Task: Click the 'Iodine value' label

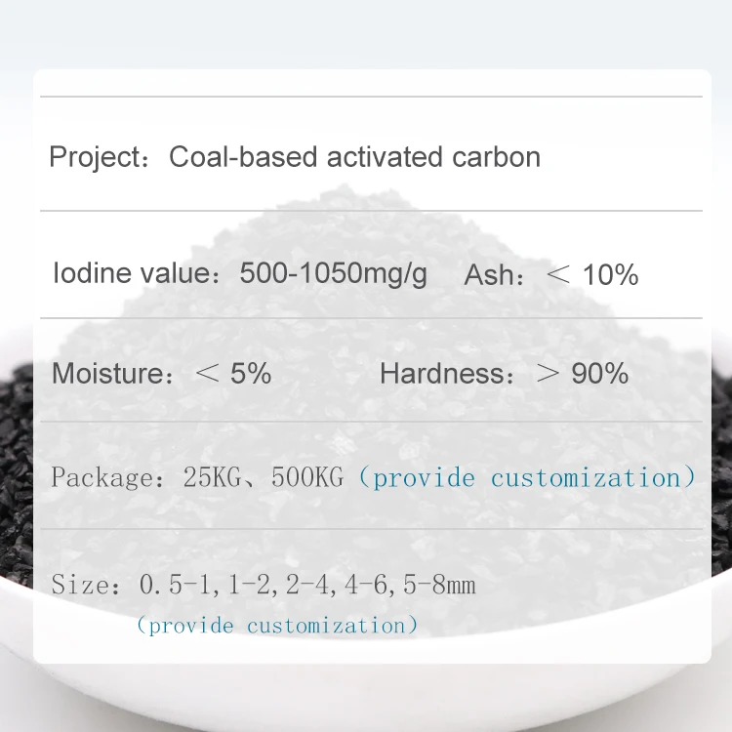Action: tap(131, 273)
